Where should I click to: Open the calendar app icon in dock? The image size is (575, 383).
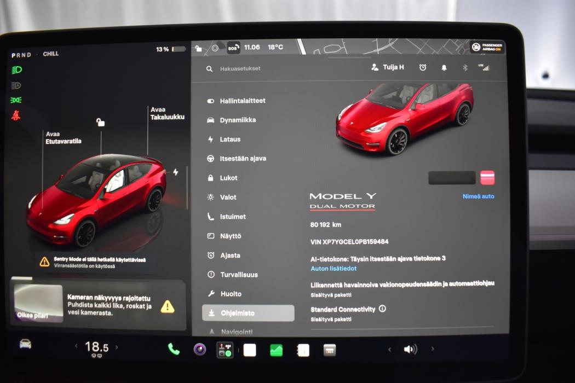click(329, 350)
